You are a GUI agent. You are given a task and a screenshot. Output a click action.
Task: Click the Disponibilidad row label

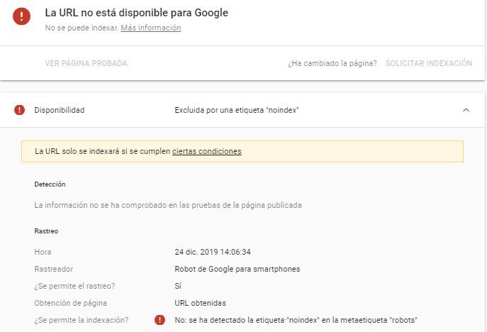point(60,110)
